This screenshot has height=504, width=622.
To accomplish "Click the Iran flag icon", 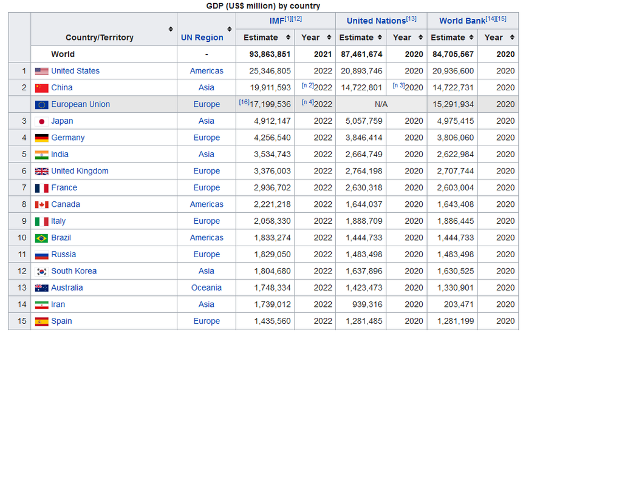I will pyautogui.click(x=42, y=304).
